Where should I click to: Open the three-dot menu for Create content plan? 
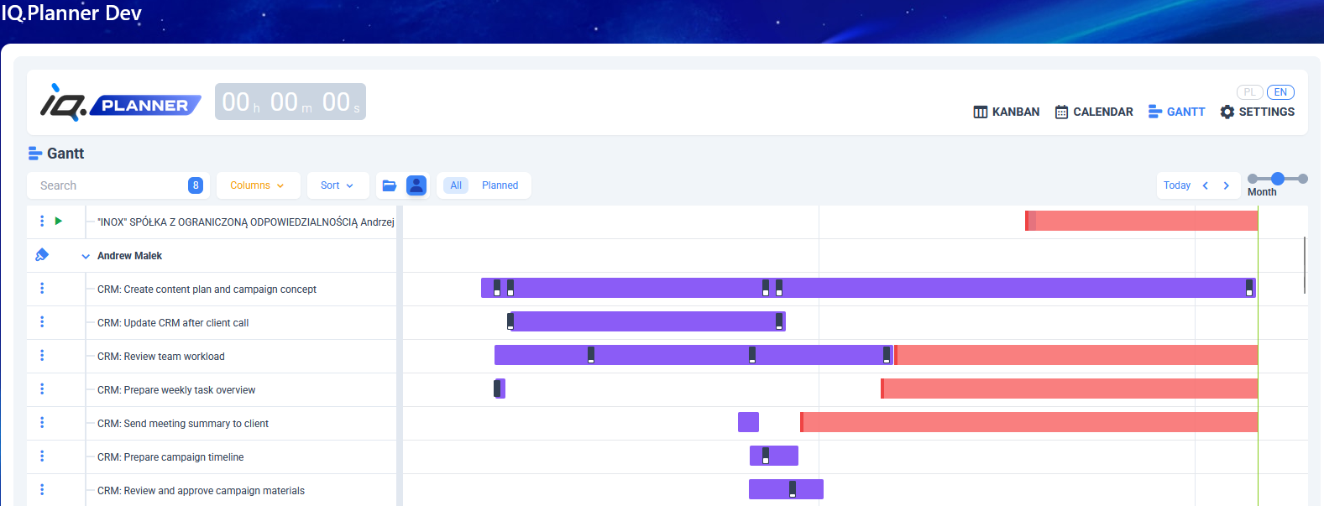click(x=42, y=289)
